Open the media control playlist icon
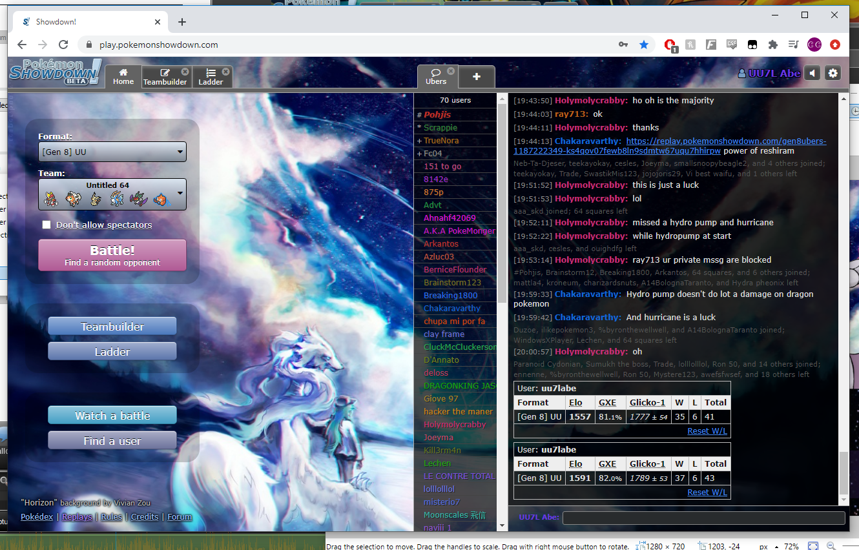This screenshot has width=859, height=550. coord(794,45)
